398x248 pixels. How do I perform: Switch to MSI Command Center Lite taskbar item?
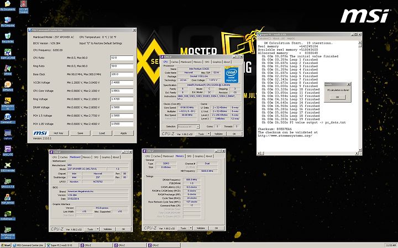click(28, 245)
